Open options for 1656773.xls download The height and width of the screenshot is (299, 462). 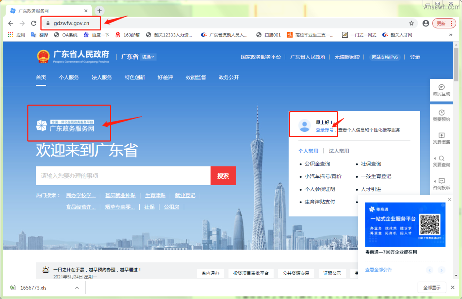tap(77, 288)
